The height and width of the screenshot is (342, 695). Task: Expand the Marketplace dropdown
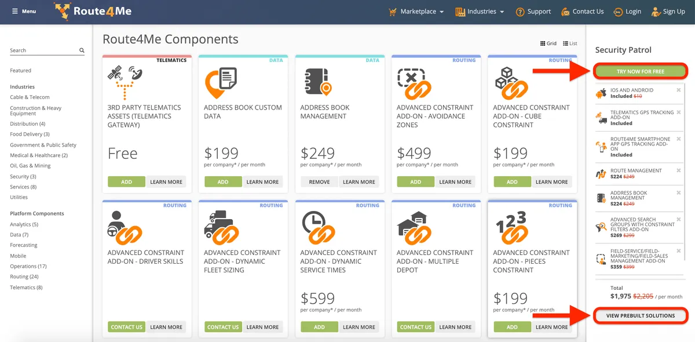[416, 12]
